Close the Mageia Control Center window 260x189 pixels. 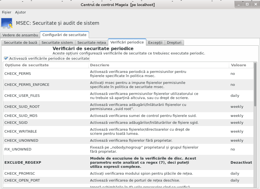(x=256, y=4)
